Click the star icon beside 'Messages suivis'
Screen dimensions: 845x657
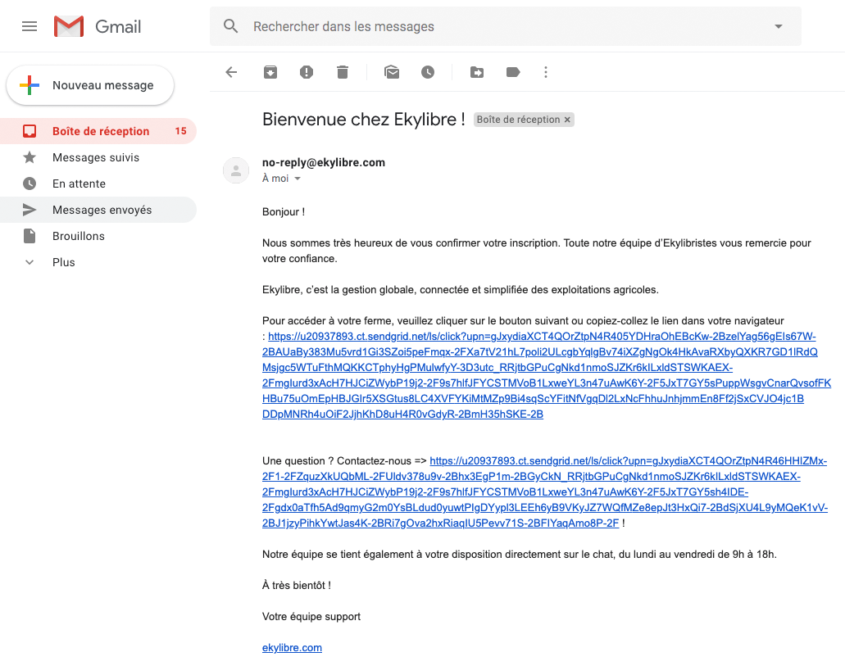tap(30, 157)
